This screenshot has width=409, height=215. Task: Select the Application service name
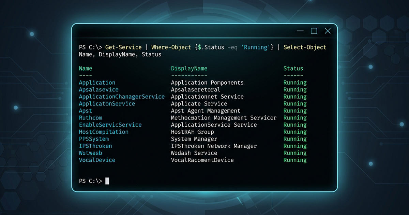point(97,83)
